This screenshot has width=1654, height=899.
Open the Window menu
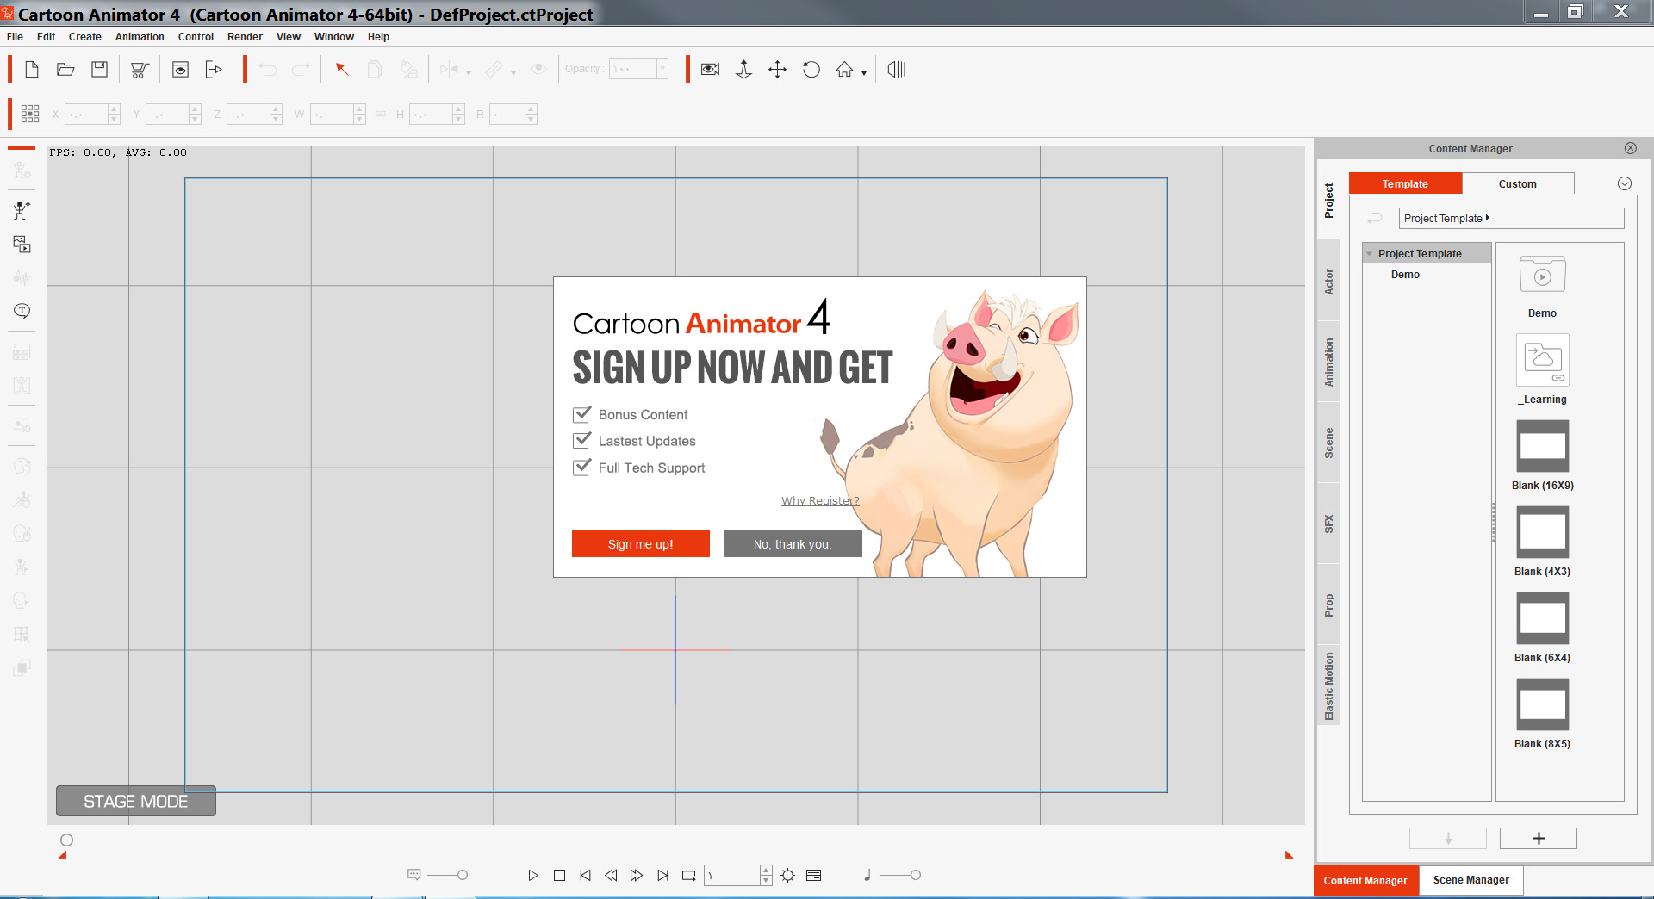coord(334,37)
